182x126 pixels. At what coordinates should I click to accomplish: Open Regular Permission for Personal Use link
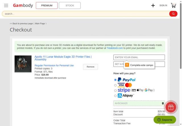tap(54, 66)
